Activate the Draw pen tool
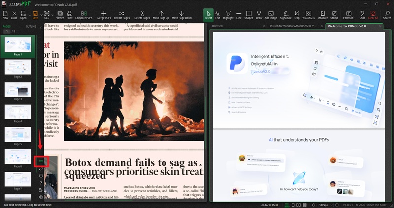Viewport: 394px width, 208px height. click(259, 15)
